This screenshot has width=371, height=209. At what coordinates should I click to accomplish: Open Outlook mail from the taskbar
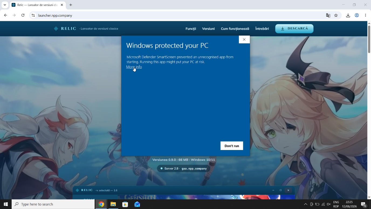(137, 204)
